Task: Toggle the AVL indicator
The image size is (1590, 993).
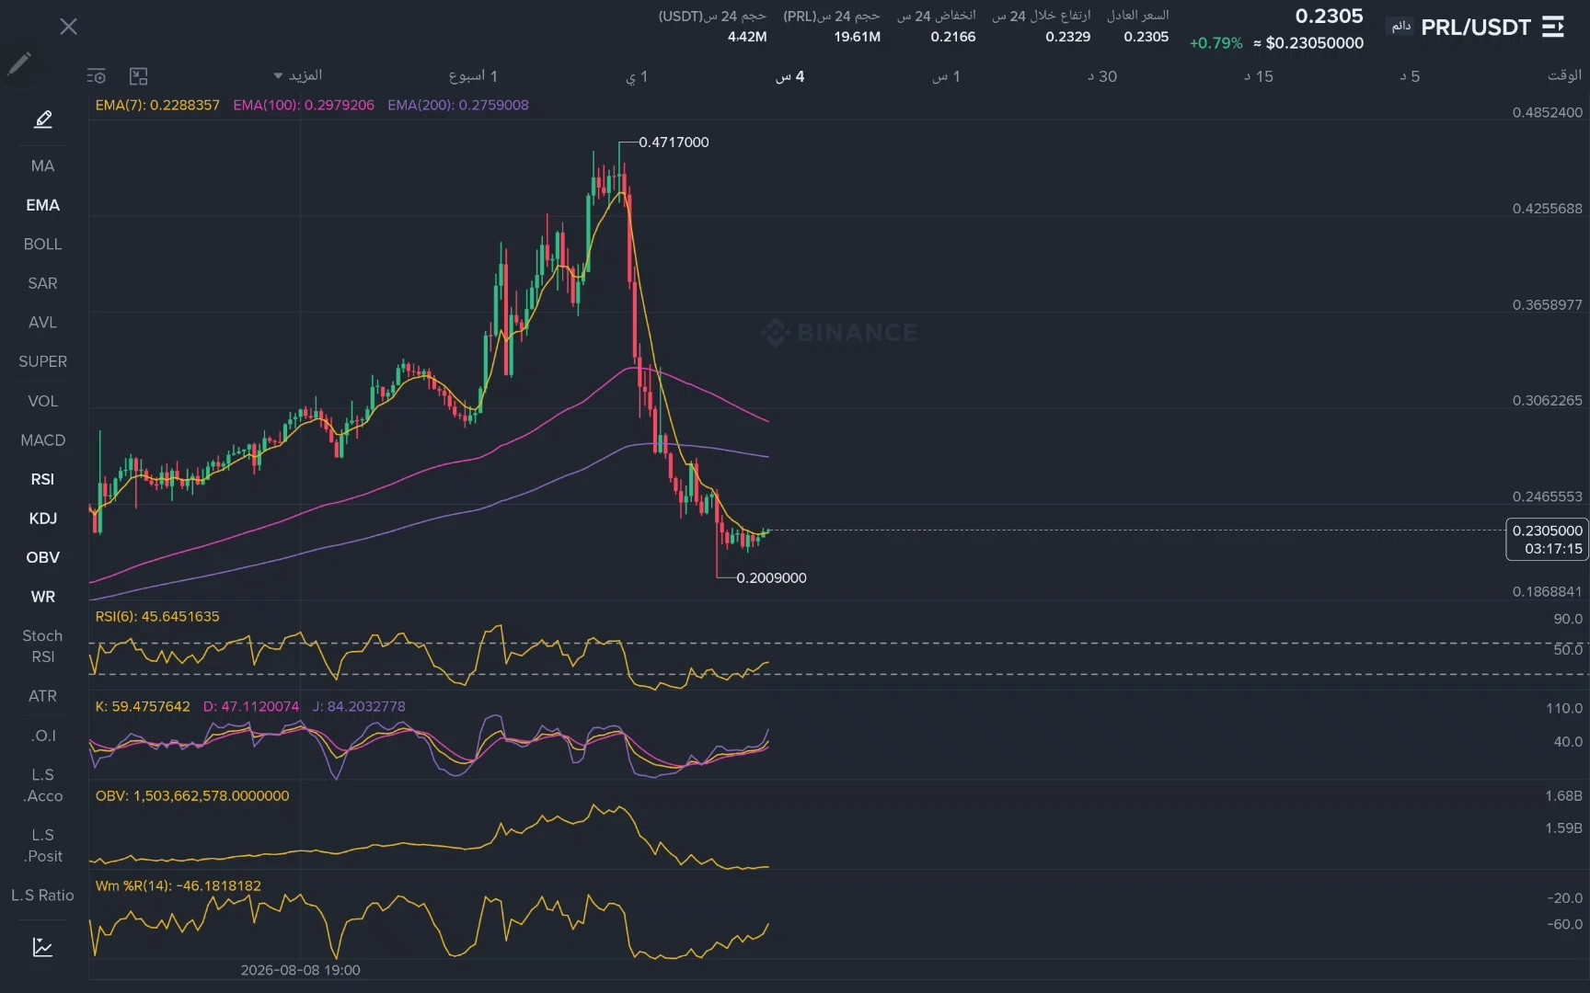Action: coord(43,322)
